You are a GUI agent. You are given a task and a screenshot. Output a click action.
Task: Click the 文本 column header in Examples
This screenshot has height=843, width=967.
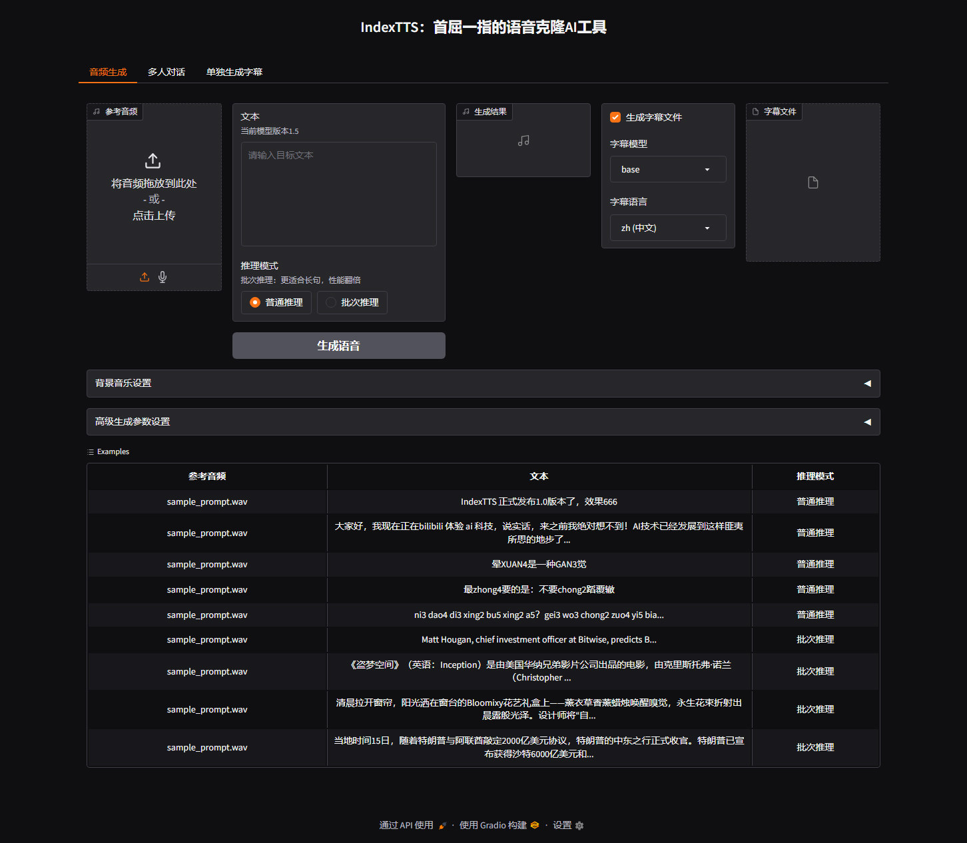point(539,477)
